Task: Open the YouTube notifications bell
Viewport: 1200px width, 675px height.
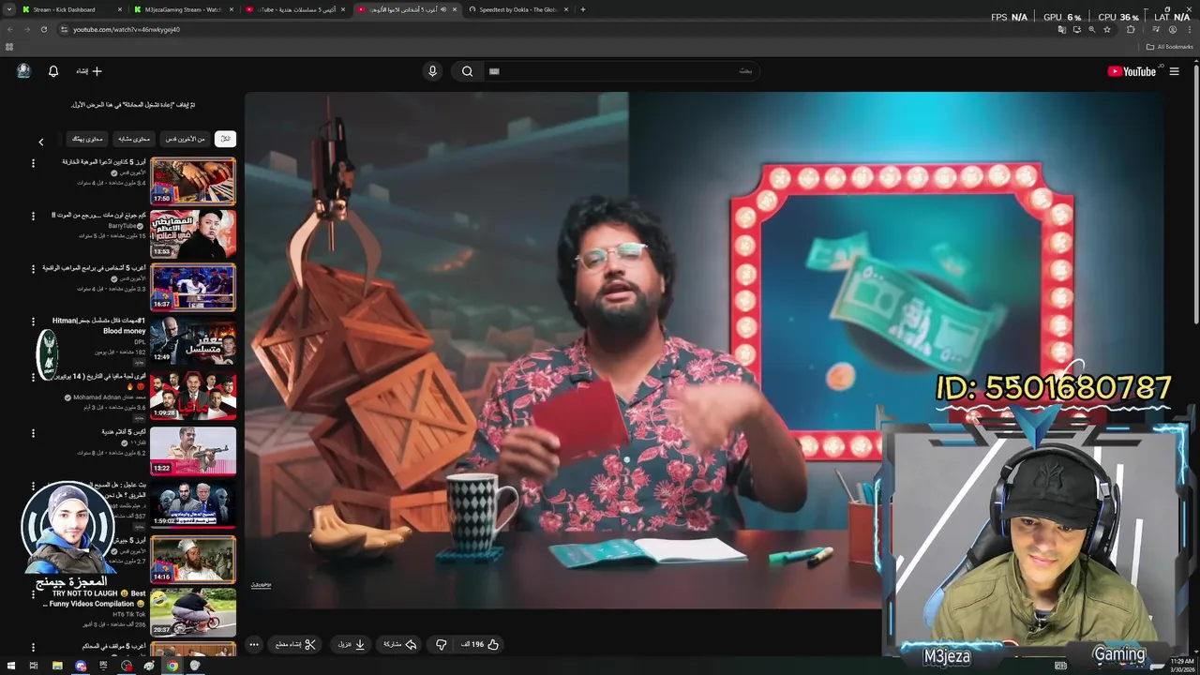Action: click(x=53, y=71)
